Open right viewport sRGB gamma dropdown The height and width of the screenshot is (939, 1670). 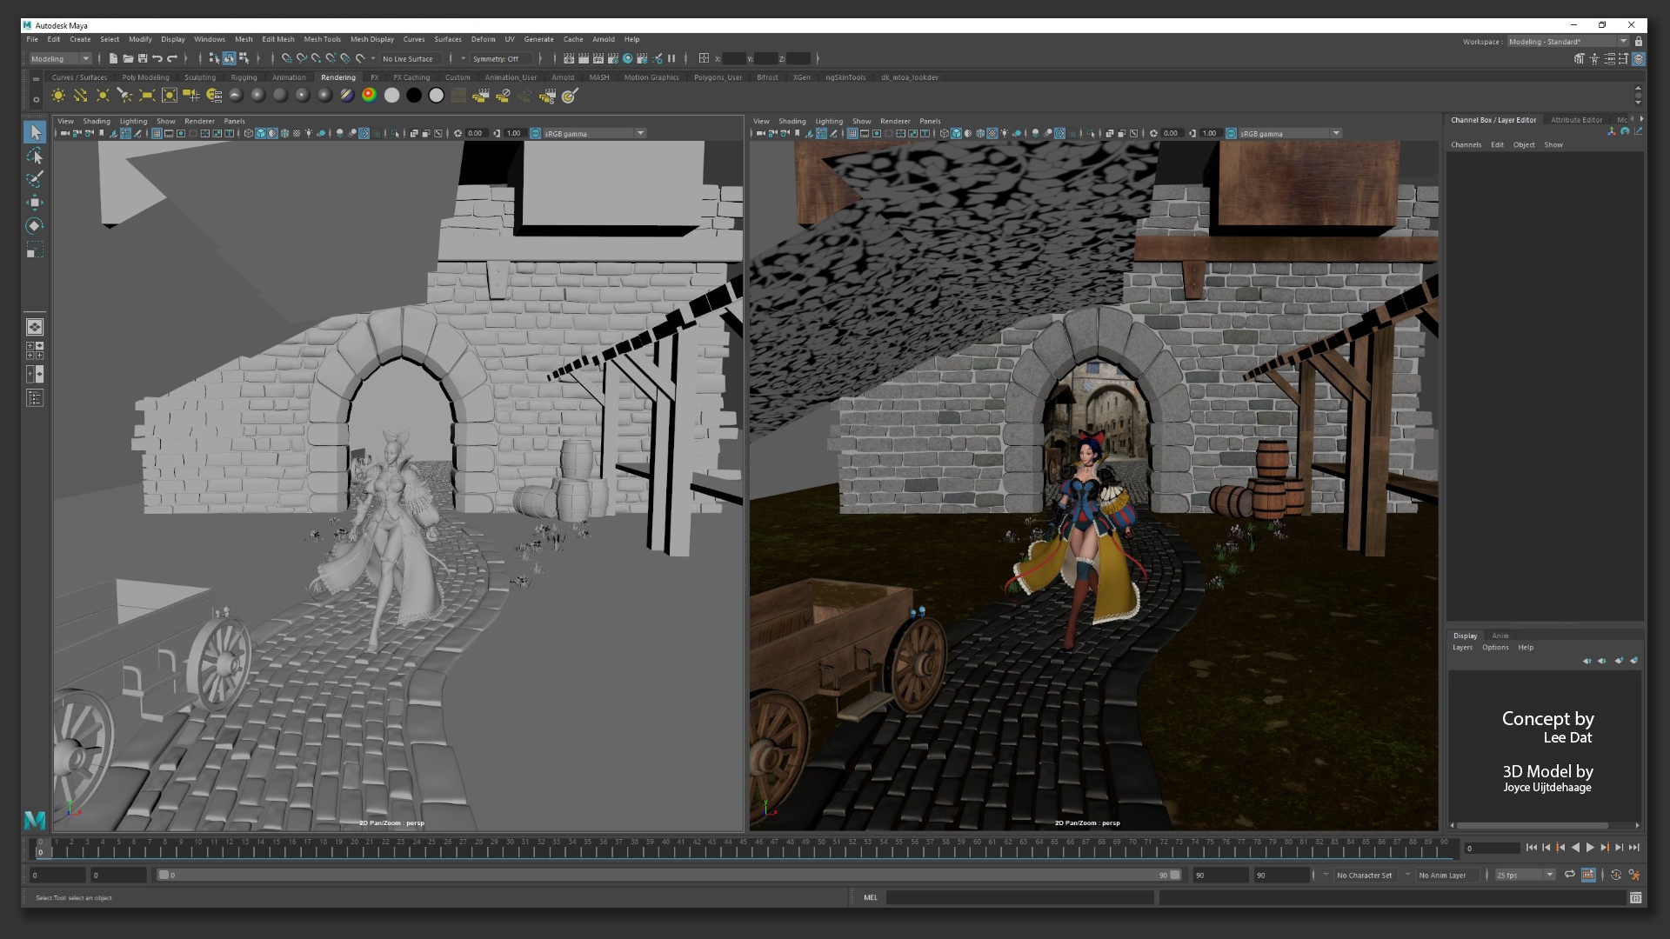1289,133
